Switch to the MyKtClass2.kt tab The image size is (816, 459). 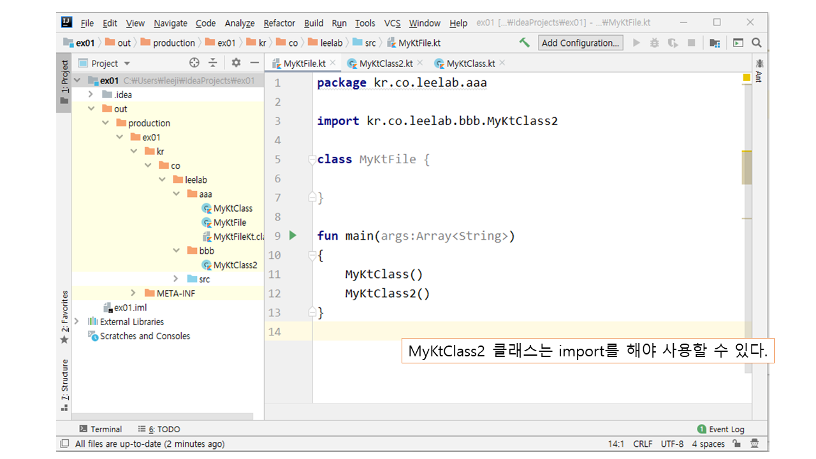386,63
